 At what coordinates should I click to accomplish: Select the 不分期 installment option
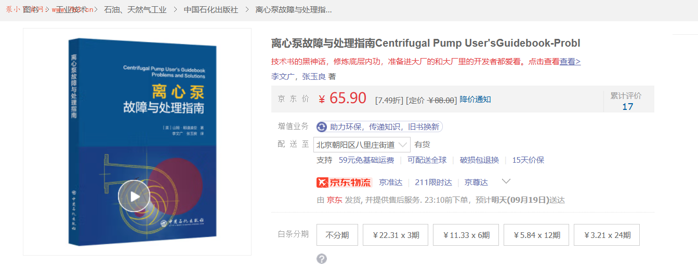(x=337, y=235)
